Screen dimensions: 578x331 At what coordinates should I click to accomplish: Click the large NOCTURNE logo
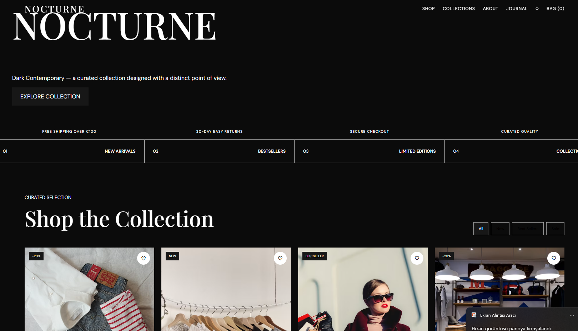pos(115,26)
